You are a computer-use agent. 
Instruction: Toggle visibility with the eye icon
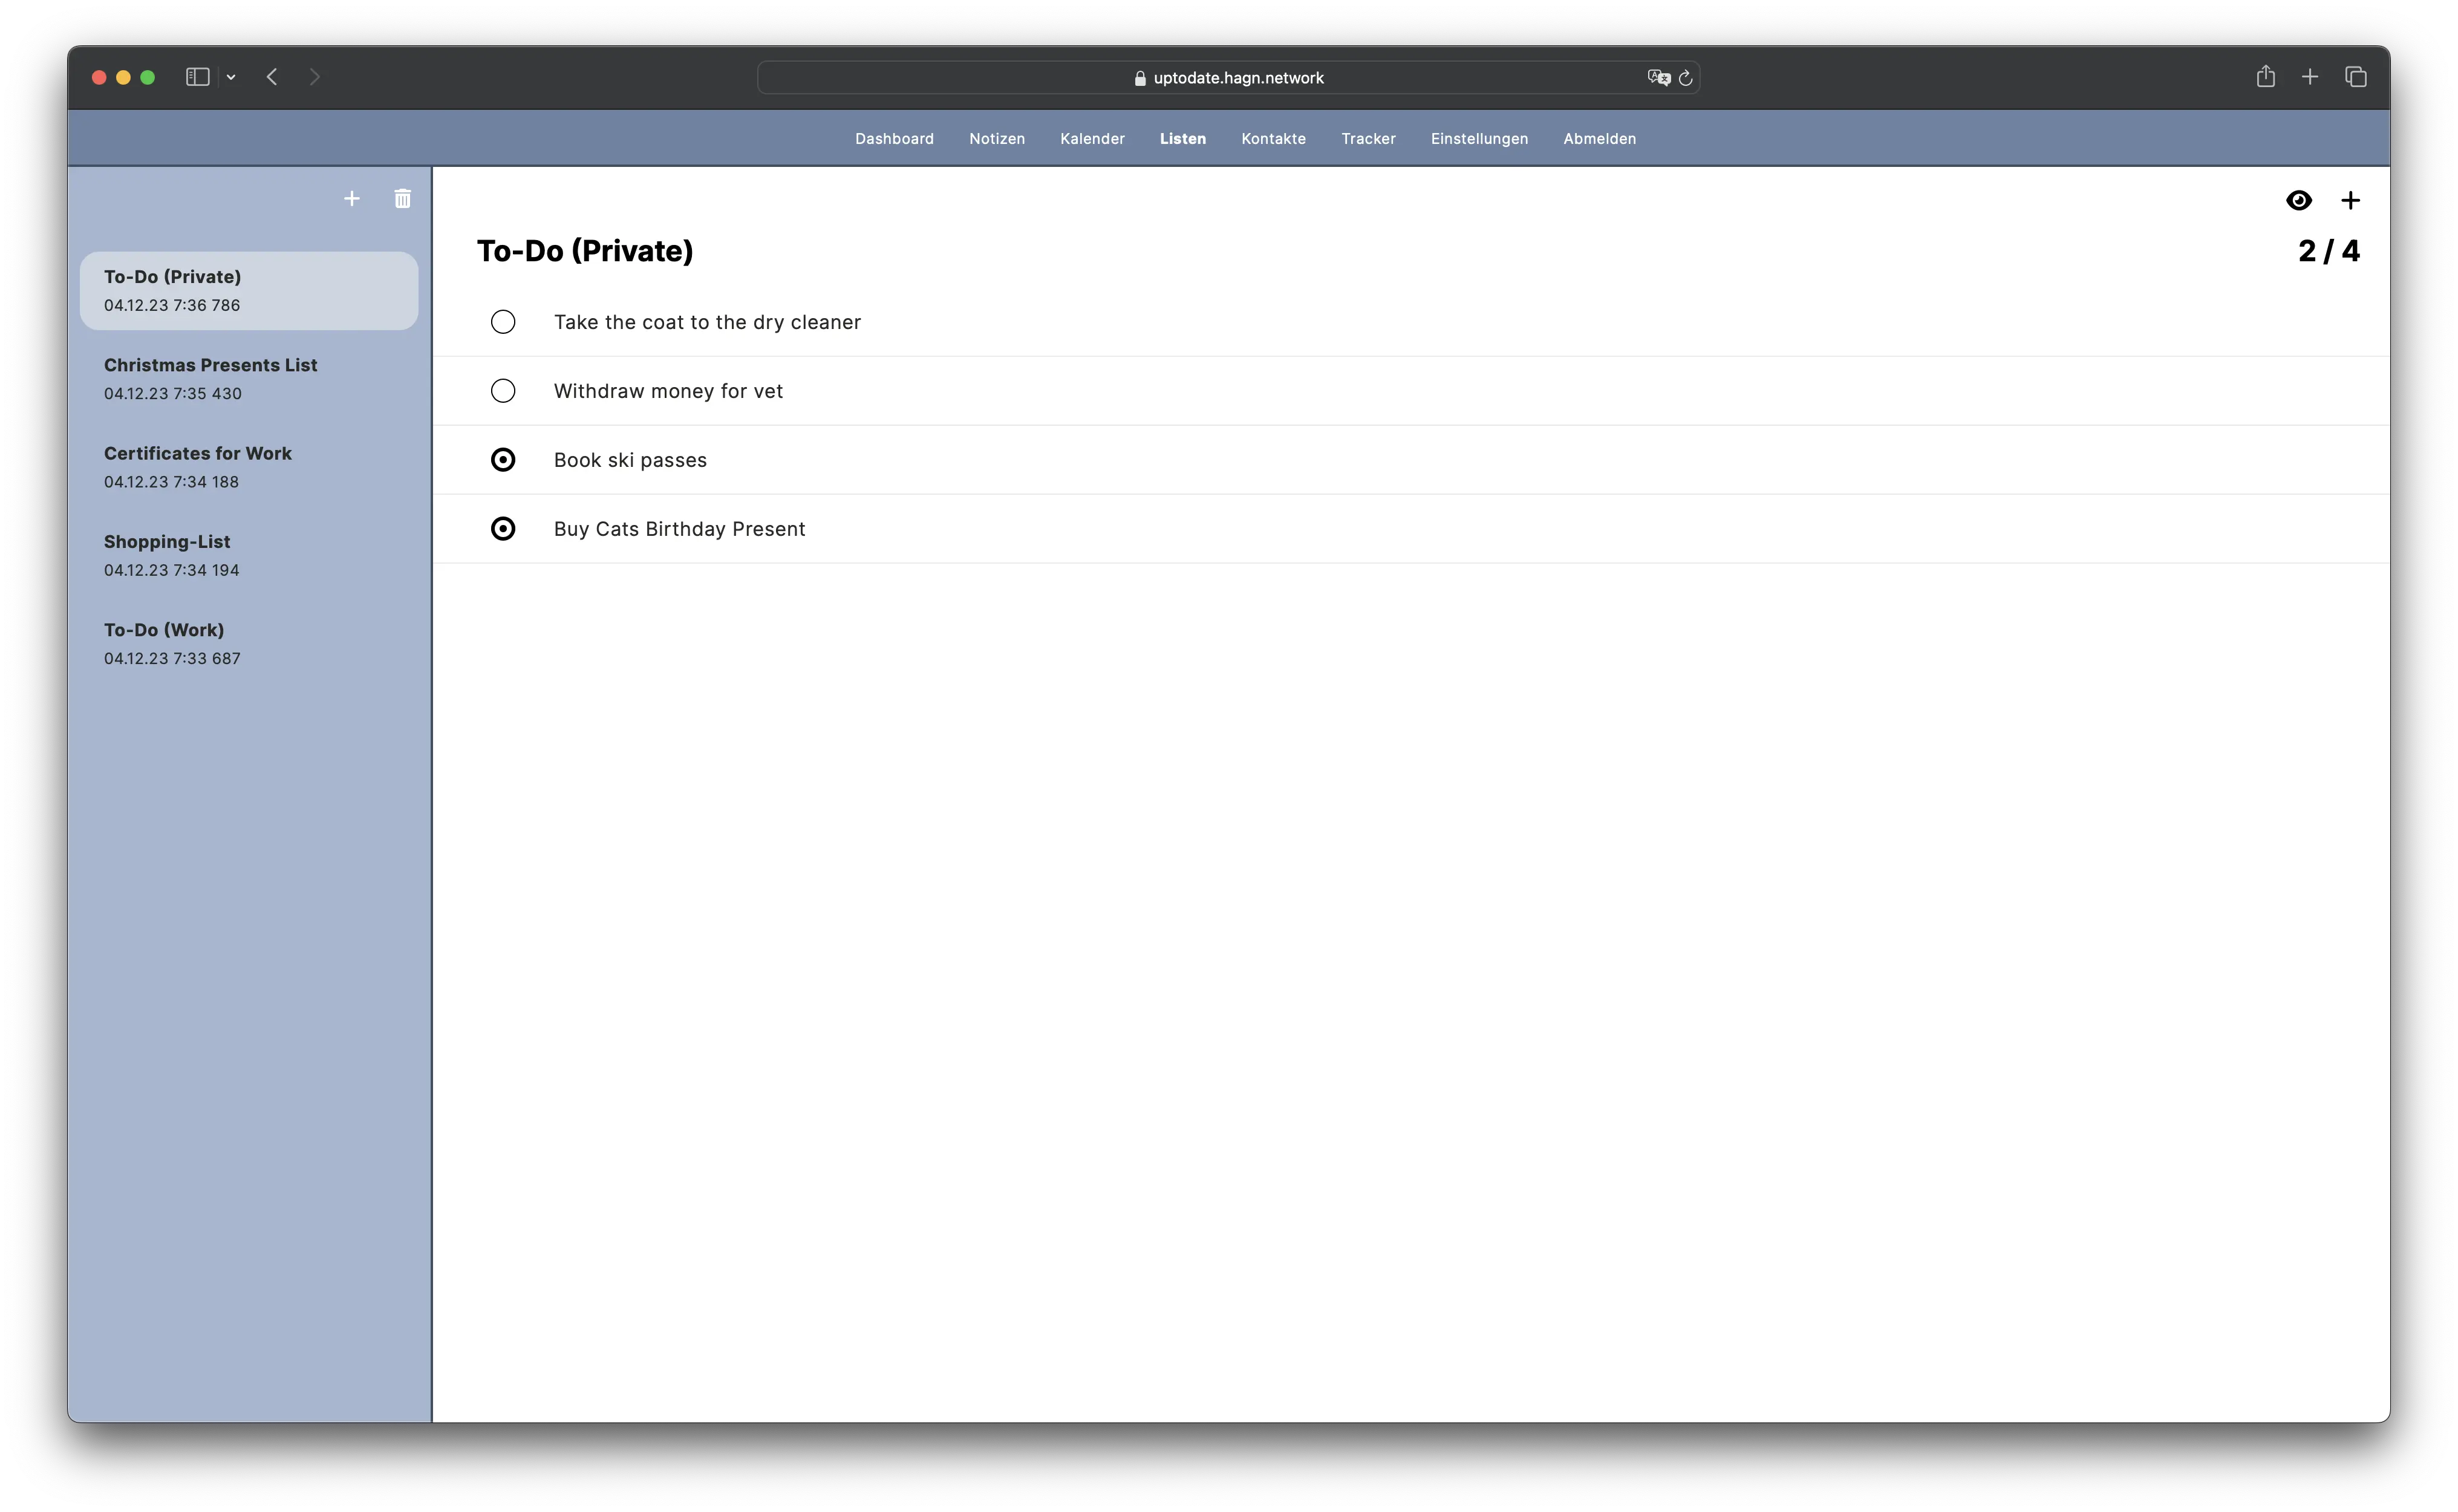2298,200
